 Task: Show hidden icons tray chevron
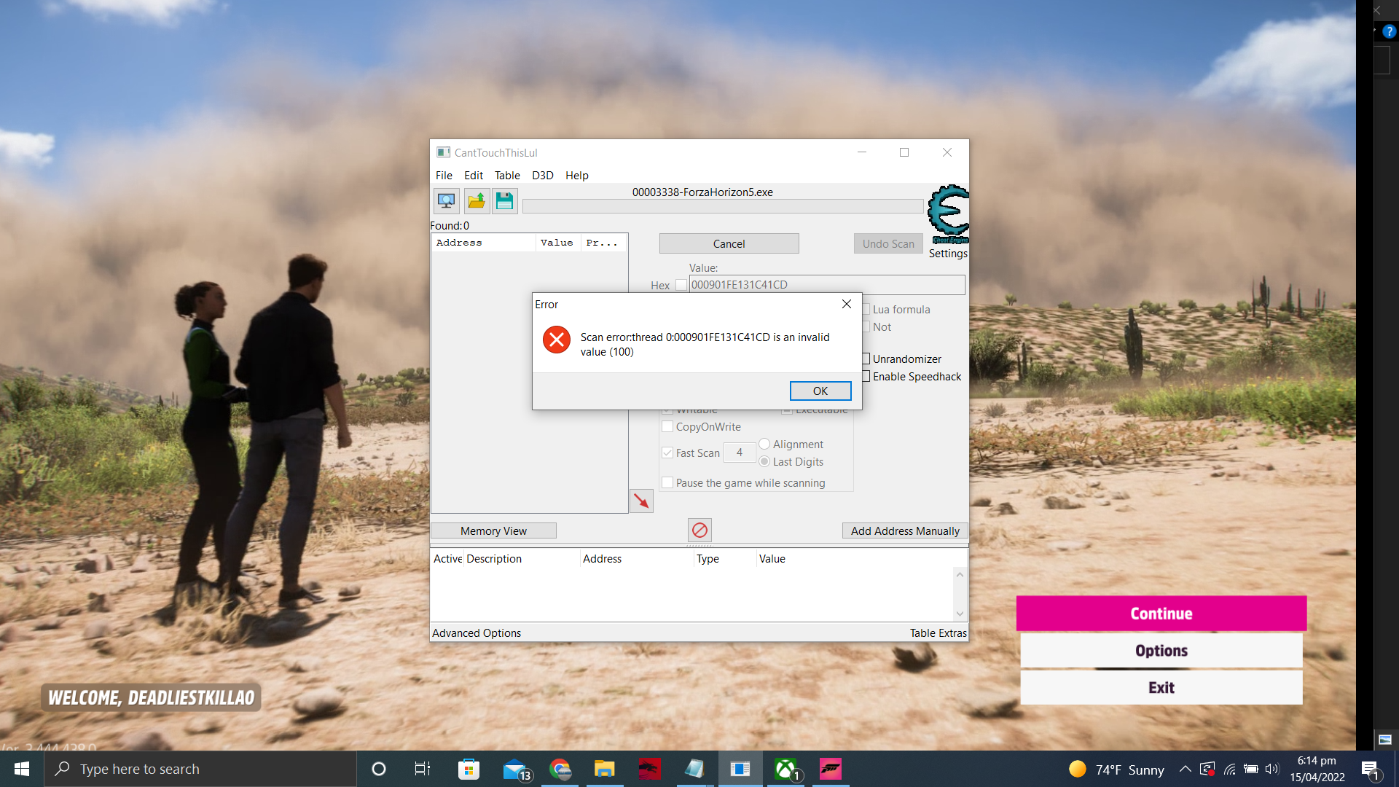1186,769
